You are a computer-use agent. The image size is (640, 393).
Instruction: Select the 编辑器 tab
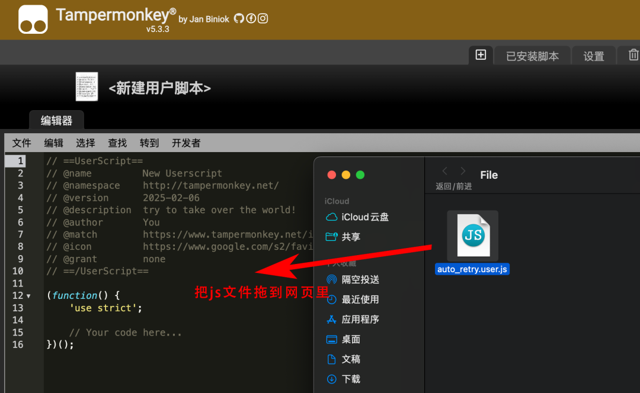56,120
